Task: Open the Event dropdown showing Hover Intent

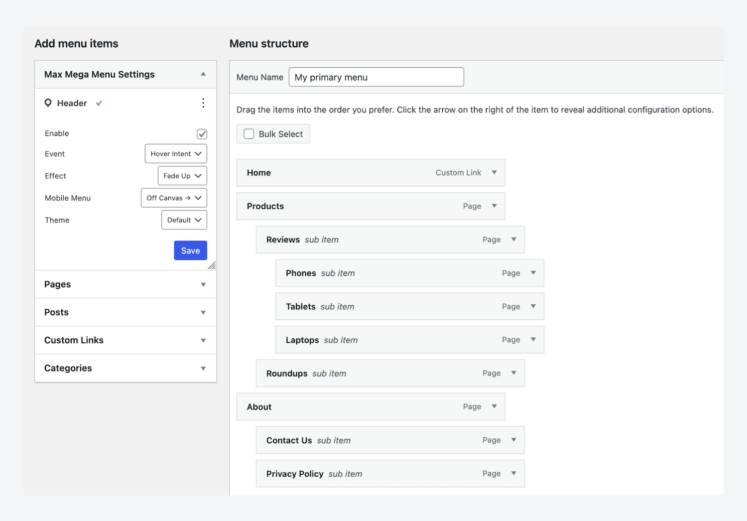Action: [x=175, y=153]
